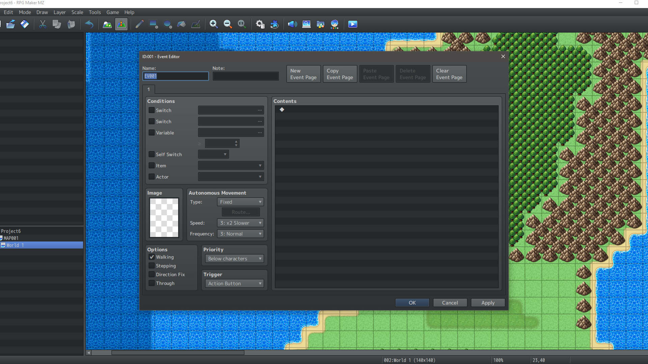Open the Layer menu

[59, 12]
